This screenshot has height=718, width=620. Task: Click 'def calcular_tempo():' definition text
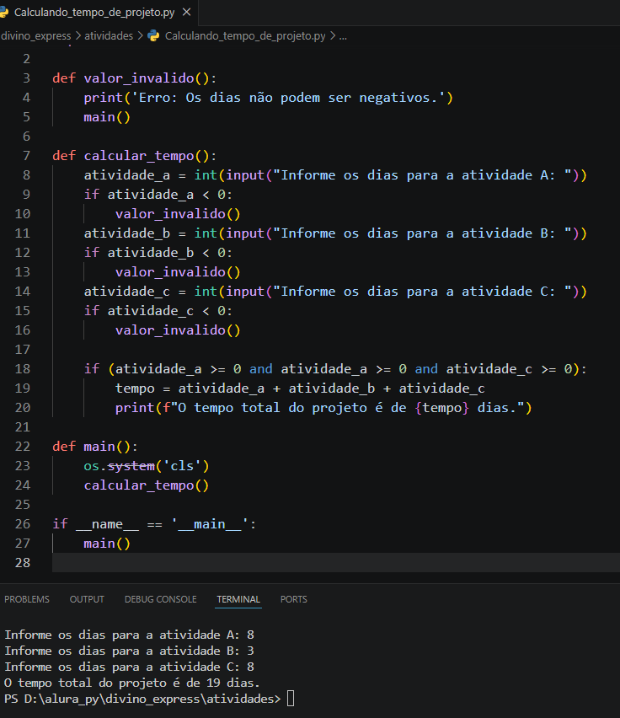click(x=134, y=156)
